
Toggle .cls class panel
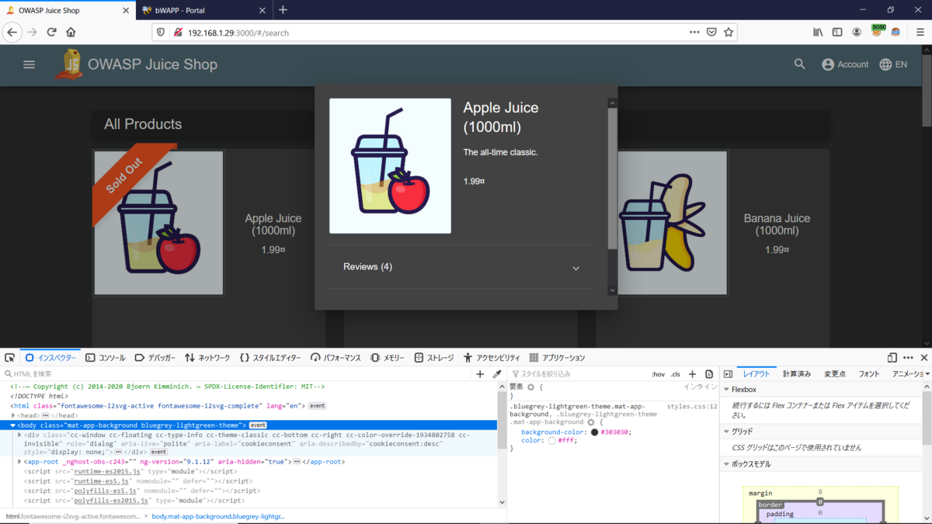point(676,374)
